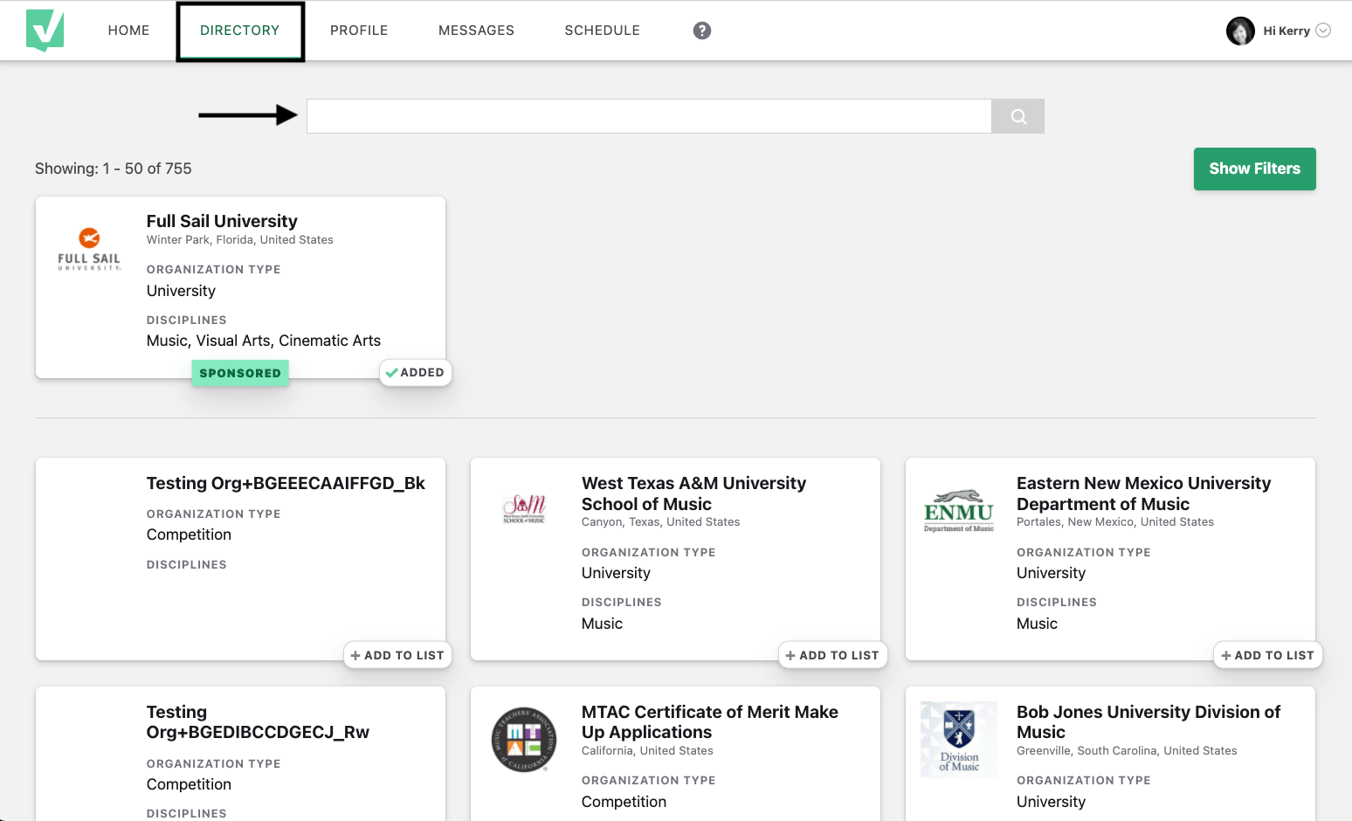
Task: Add Eastern New Mexico University to list
Action: tap(1267, 655)
